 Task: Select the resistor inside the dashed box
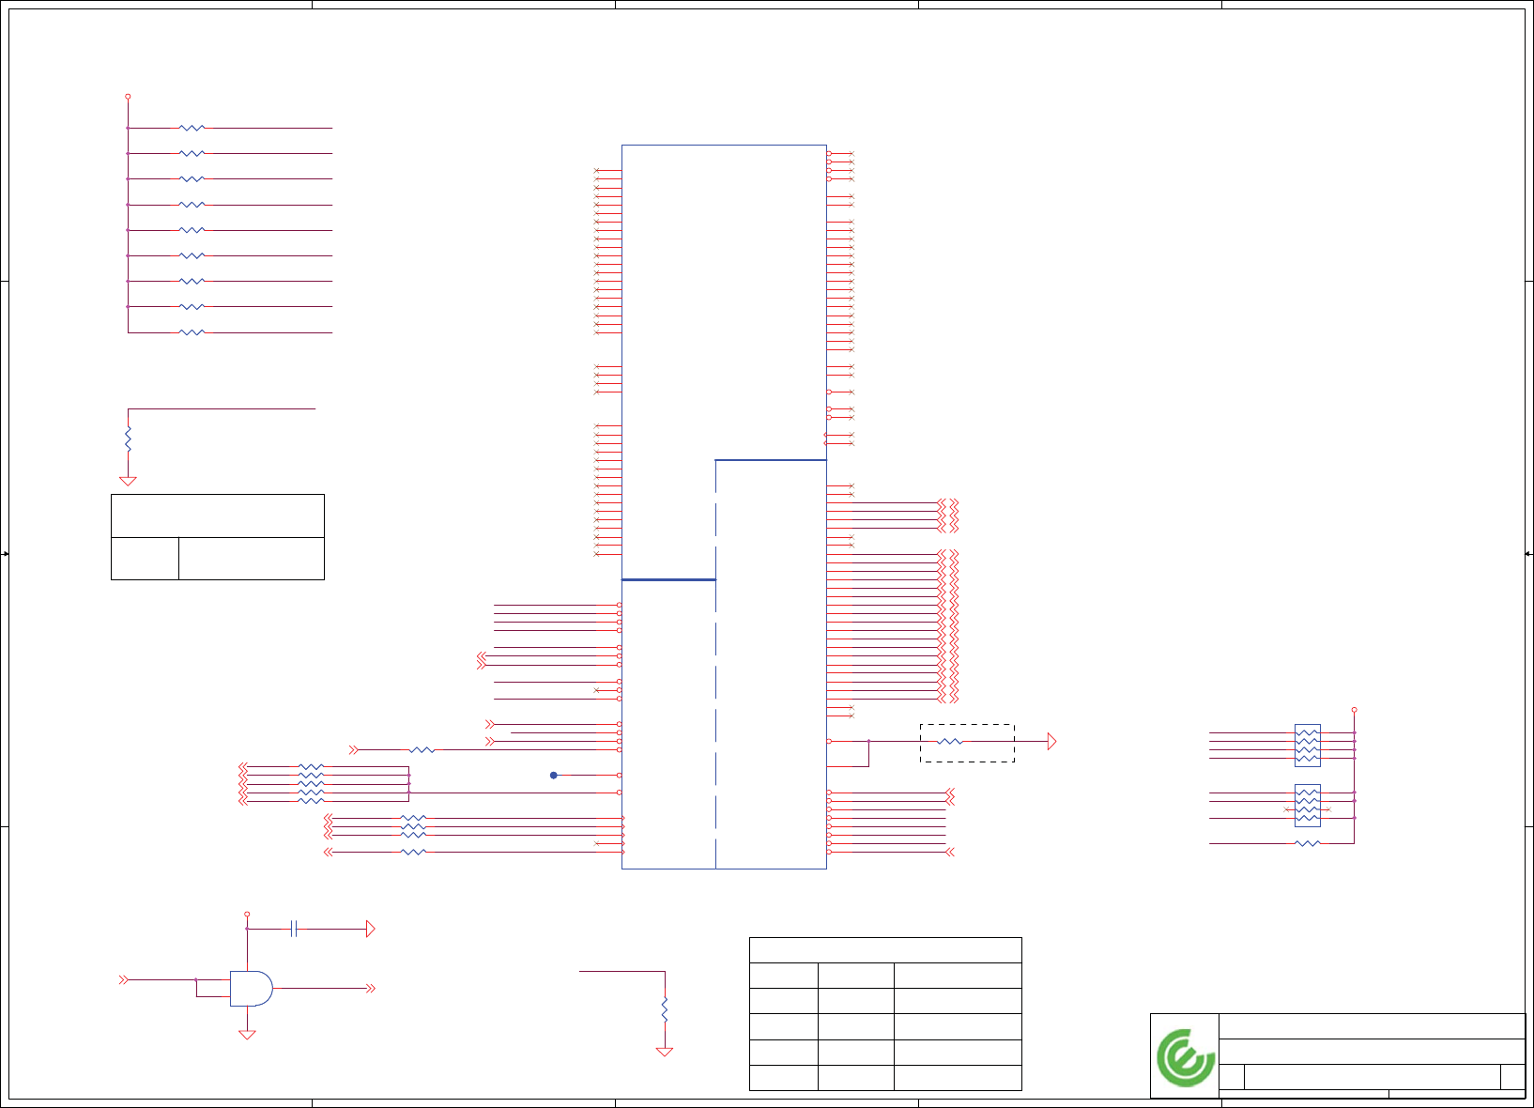click(950, 742)
